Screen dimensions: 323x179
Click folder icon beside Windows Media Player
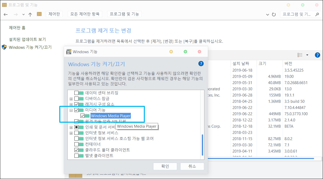87,116
